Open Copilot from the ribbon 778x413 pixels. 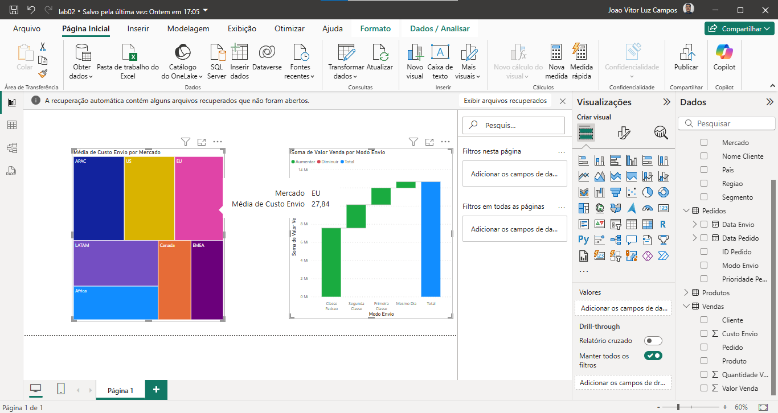point(724,58)
